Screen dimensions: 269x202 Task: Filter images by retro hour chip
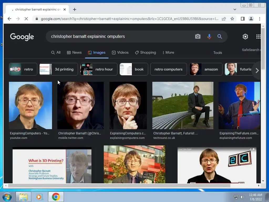pyautogui.click(x=99, y=69)
